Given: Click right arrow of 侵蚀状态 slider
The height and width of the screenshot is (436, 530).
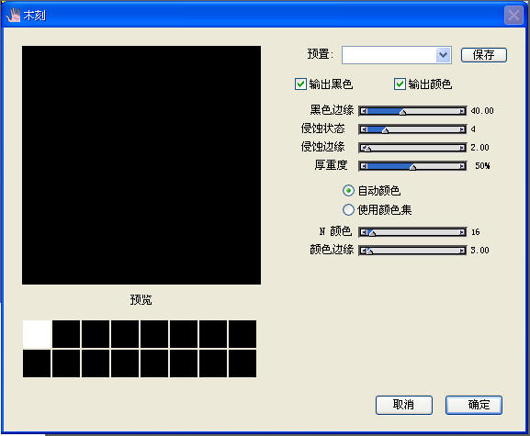Looking at the screenshot, I should (x=462, y=129).
